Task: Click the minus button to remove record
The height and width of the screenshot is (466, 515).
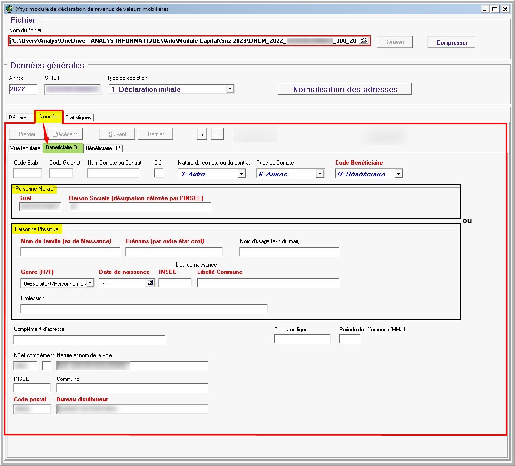Action: 217,135
